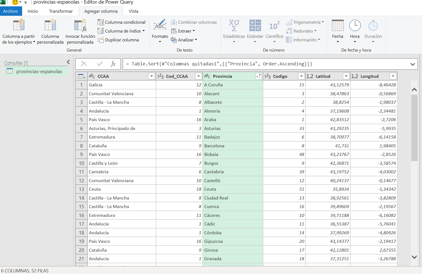Click vertical scrollbar down arrow
The image size is (422, 274).
click(414, 257)
